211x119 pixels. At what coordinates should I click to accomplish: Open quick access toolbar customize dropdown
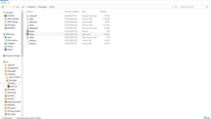click(8, 2)
